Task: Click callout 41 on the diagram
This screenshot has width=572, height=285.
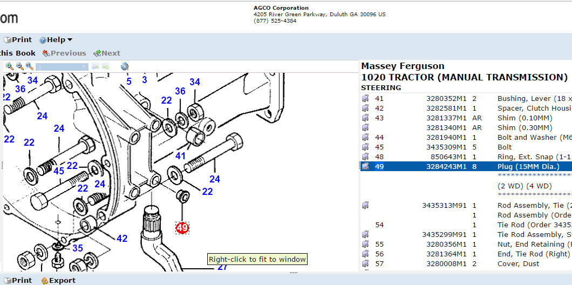Action: (x=180, y=156)
